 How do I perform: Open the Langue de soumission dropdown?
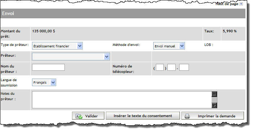pyautogui.click(x=44, y=83)
